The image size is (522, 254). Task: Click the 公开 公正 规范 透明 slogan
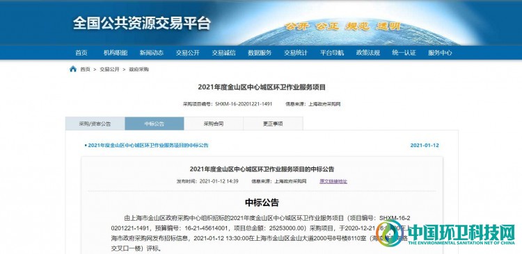coord(342,26)
